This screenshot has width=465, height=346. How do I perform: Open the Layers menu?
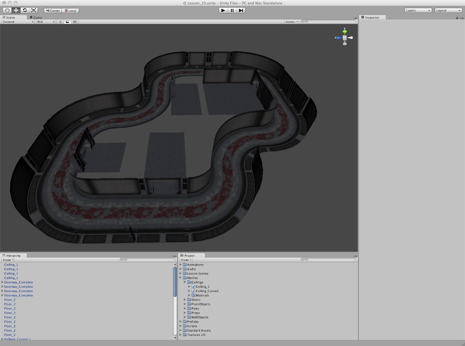pyautogui.click(x=418, y=10)
